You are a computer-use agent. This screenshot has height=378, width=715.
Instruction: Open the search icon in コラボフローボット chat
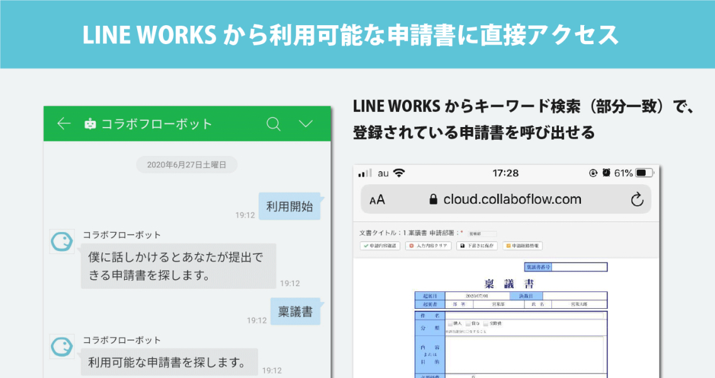tap(273, 124)
